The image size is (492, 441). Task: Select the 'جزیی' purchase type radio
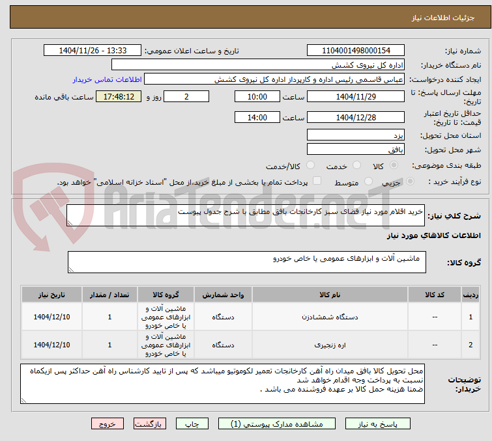click(x=410, y=181)
